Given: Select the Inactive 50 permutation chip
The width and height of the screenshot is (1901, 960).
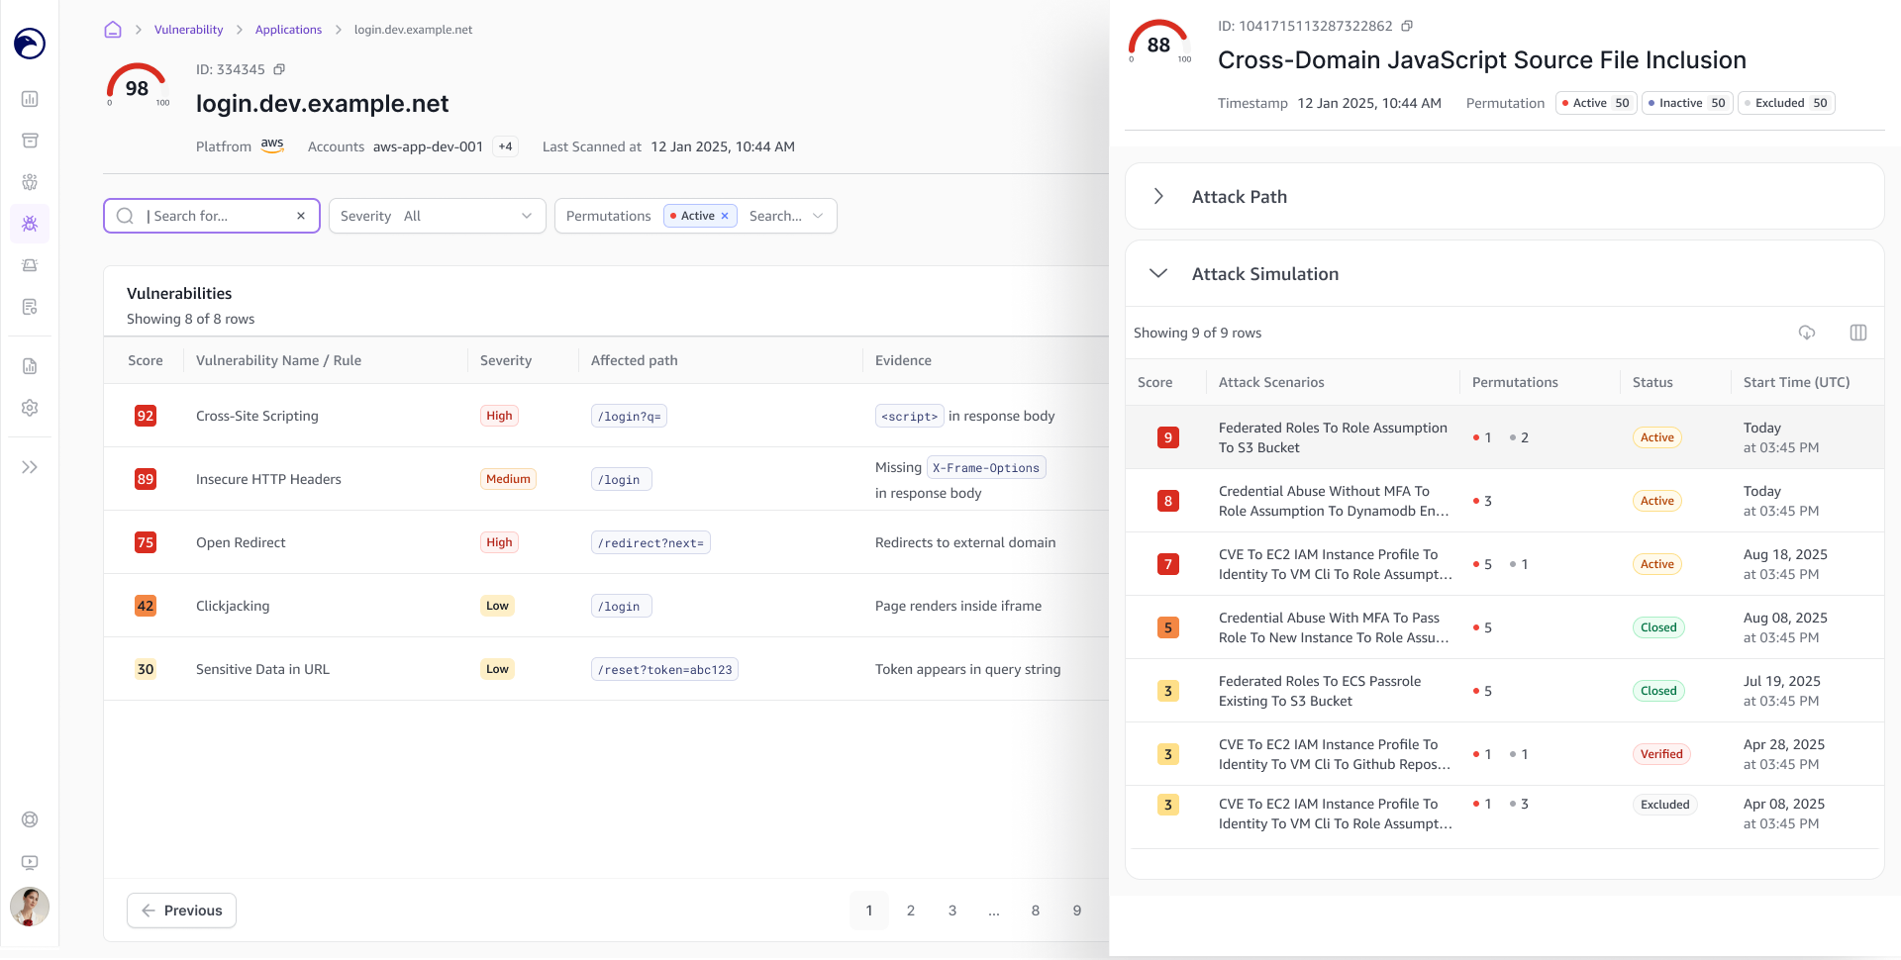Looking at the screenshot, I should pyautogui.click(x=1687, y=103).
